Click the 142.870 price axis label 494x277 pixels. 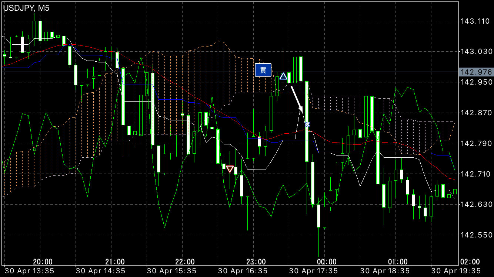(475, 113)
